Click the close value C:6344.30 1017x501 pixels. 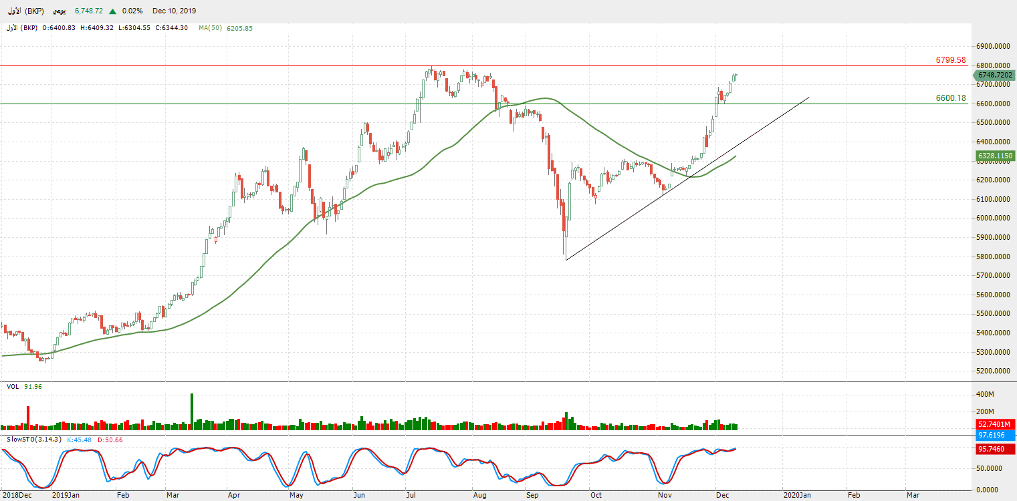pos(171,28)
